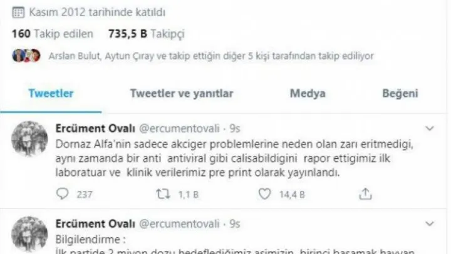Open the 735,5 B Takipçi list

pos(146,34)
